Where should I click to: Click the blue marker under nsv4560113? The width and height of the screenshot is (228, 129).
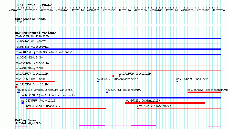click(18, 92)
